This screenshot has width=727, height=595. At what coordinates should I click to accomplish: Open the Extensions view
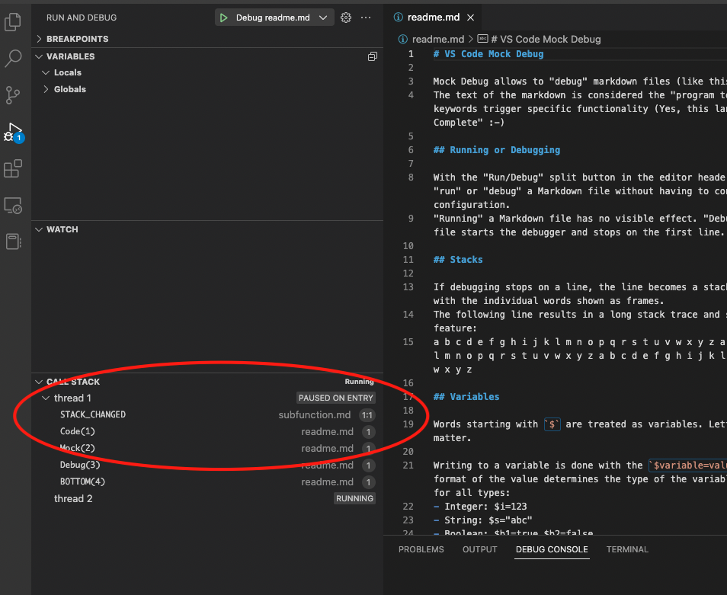(x=13, y=168)
